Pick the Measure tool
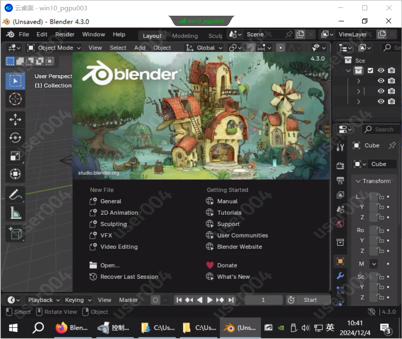The width and height of the screenshot is (402, 339). [15, 212]
